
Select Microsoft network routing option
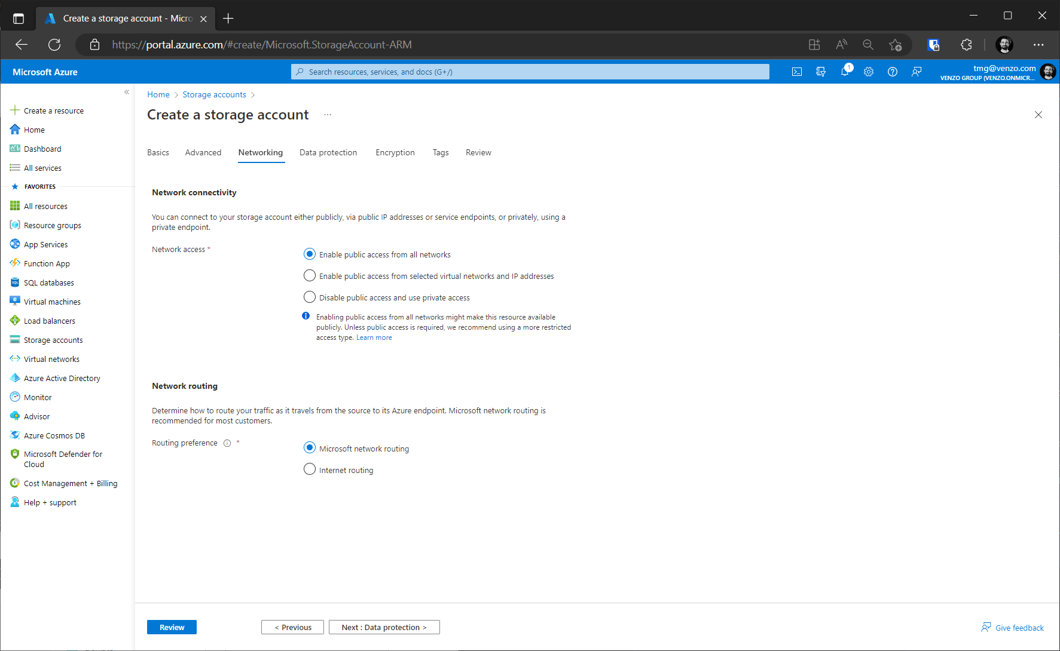[x=310, y=448]
